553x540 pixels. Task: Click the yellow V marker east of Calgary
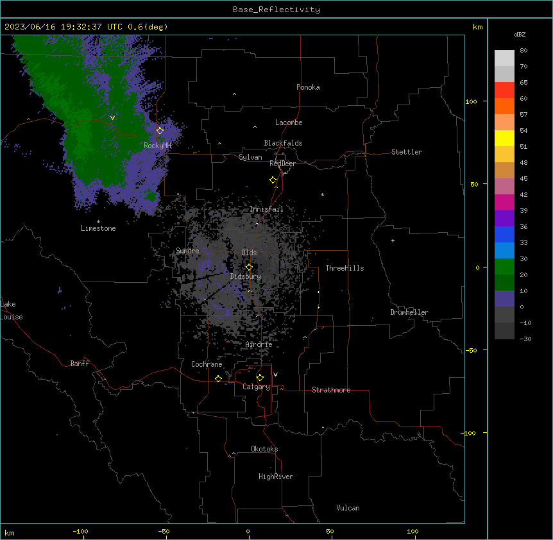coord(275,375)
